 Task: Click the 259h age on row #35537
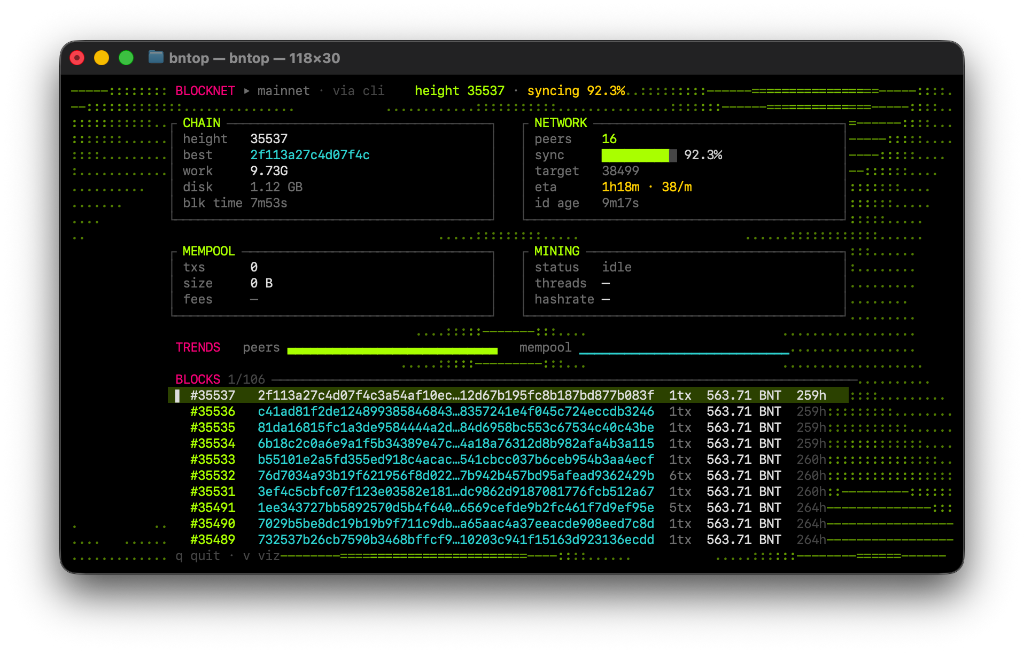tap(811, 395)
